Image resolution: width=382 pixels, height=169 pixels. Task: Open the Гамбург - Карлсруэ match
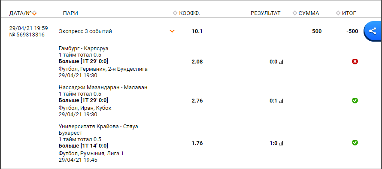pos(84,48)
